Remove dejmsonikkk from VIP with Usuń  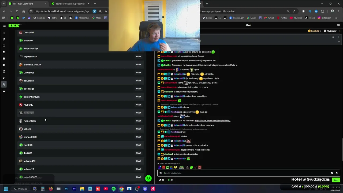(x=139, y=57)
